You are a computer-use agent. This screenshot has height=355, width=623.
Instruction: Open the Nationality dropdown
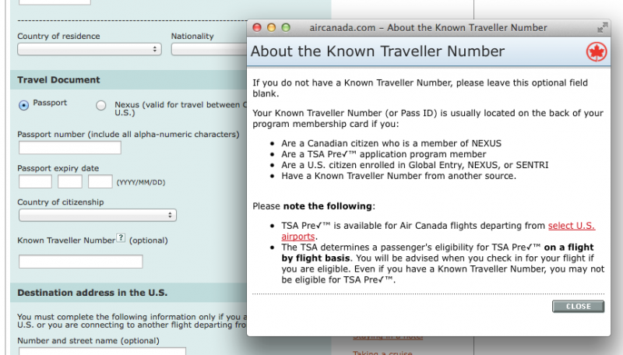coord(209,49)
